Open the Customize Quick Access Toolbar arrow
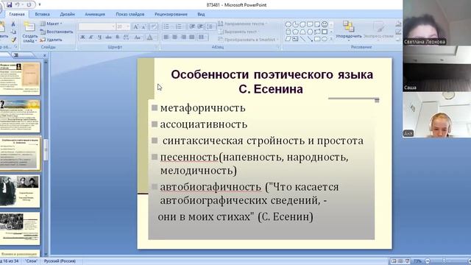 coord(40,5)
